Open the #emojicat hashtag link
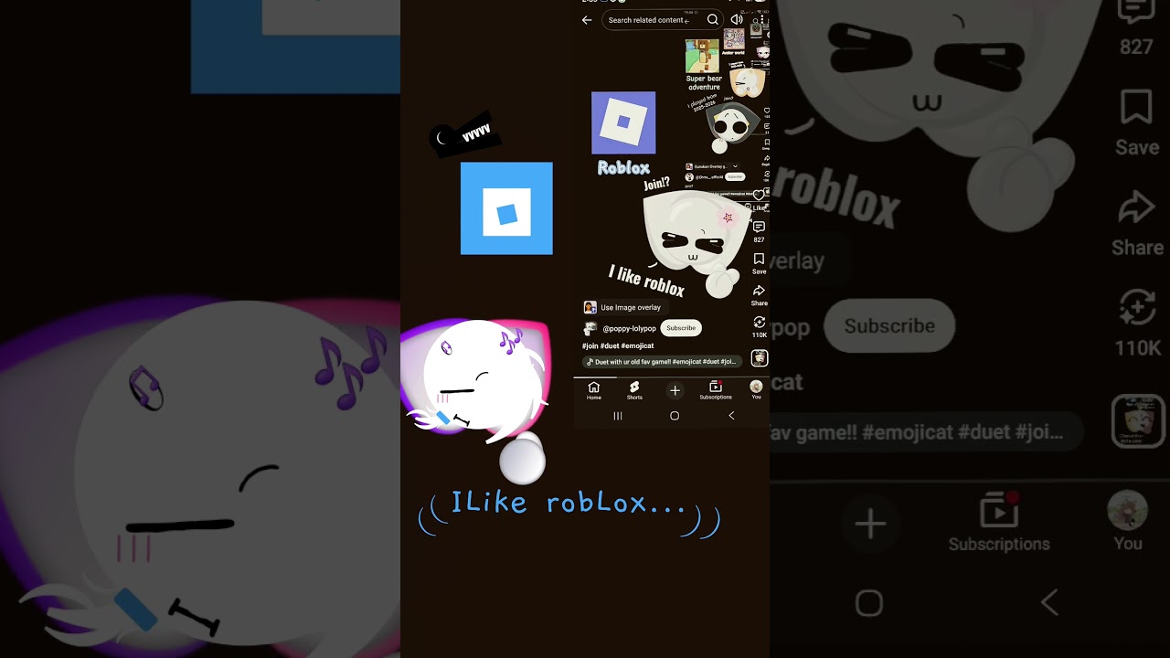This screenshot has height=658, width=1170. 637,346
